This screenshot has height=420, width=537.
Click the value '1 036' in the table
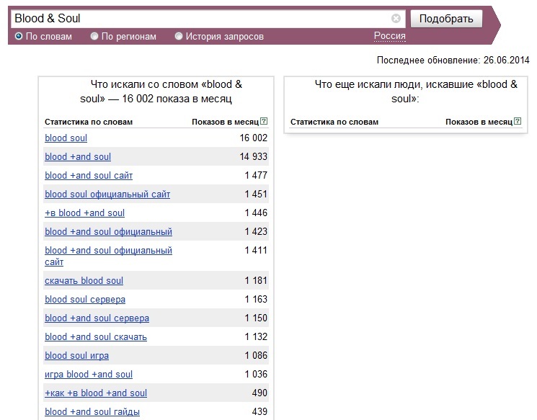pyautogui.click(x=256, y=374)
